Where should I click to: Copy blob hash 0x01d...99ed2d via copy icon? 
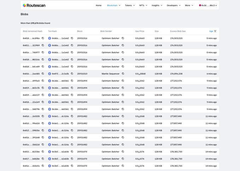coord(43,123)
